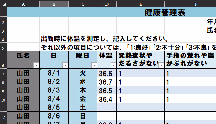Viewport: 216px width, 124px height.
Task: Click the 体温 table header cell
Action: [x=107, y=60]
